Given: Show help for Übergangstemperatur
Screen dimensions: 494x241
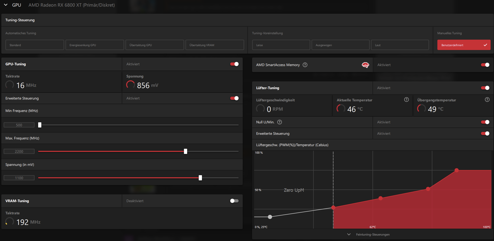Looking at the screenshot, I should click(x=487, y=100).
